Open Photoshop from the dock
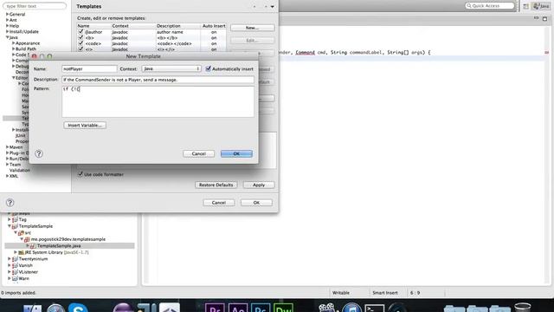554x312 pixels. [x=261, y=309]
